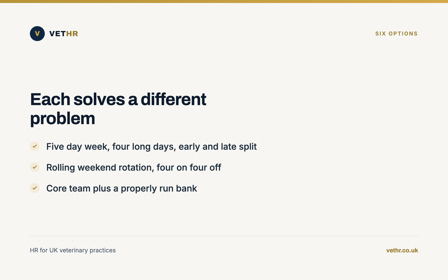Viewport: 448px width, 280px height.
Task: Click the check icon beside Core team
Action: [35, 188]
